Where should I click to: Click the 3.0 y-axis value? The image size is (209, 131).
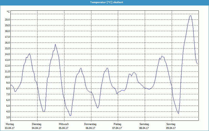click(8, 117)
